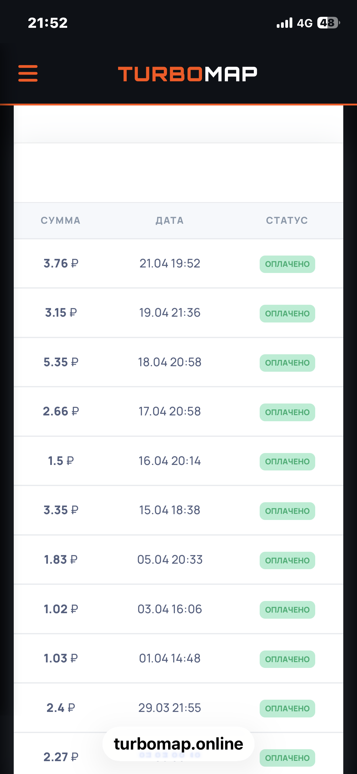357x774 pixels.
Task: Tap ОПЛАЧЕНО badge for 3.76 ₽ payment
Action: coord(287,264)
